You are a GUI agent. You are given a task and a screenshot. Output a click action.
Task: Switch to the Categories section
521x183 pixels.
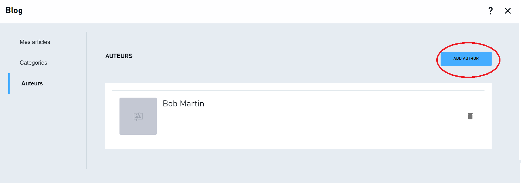click(33, 63)
